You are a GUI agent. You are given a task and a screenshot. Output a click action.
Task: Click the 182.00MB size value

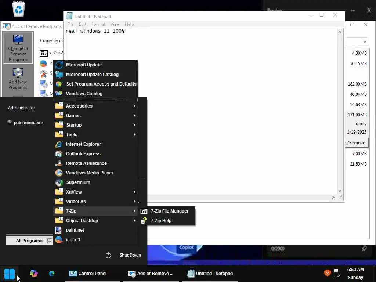[x=357, y=84]
